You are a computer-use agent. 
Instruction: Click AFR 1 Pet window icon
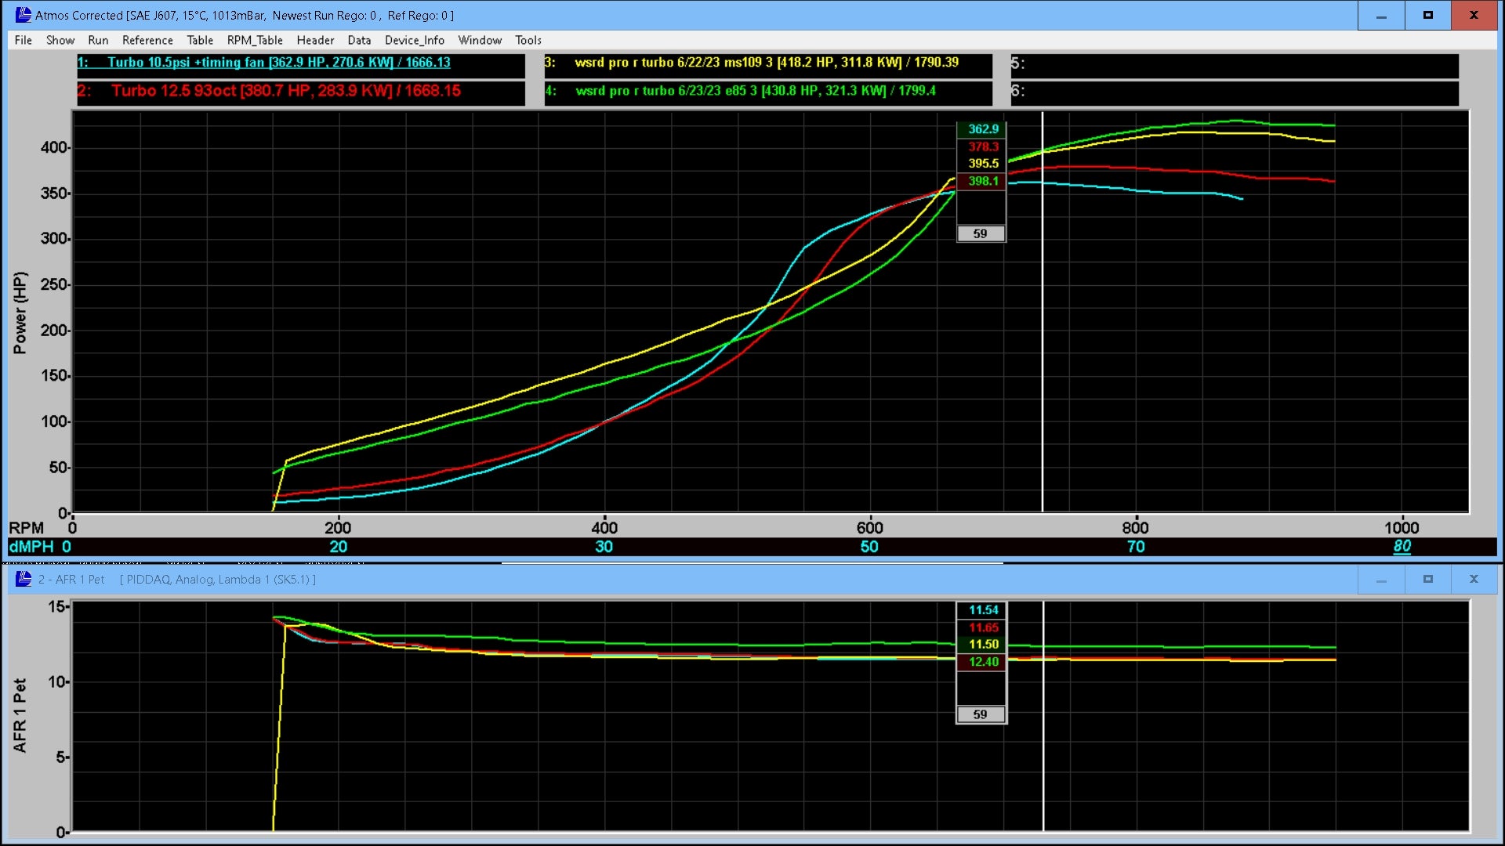(x=24, y=579)
